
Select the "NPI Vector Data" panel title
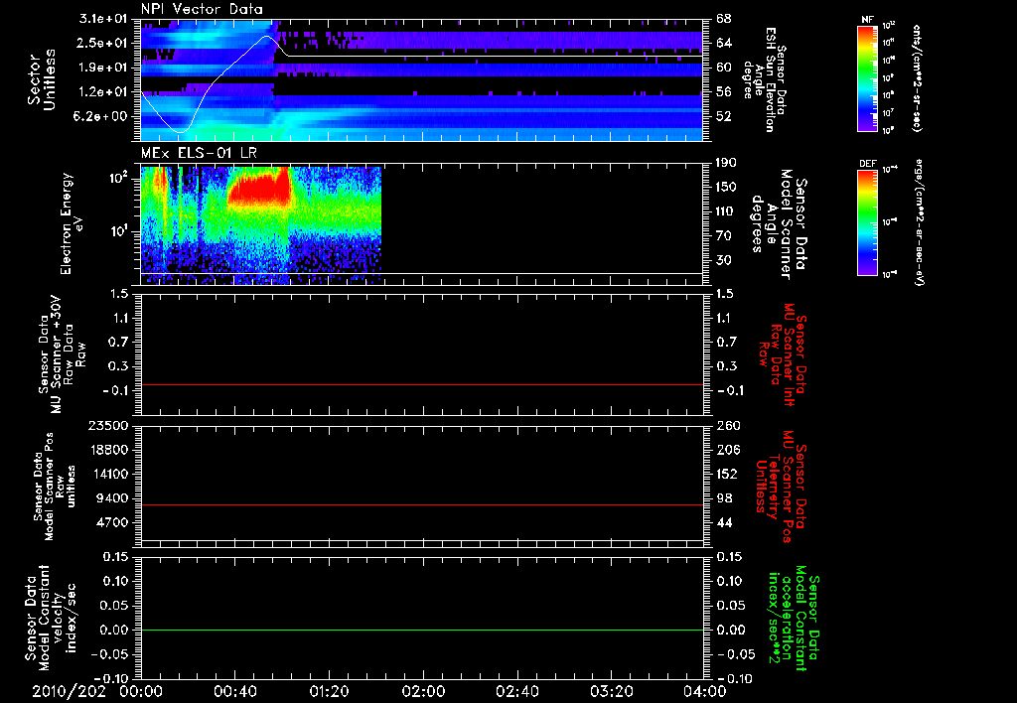tap(202, 9)
